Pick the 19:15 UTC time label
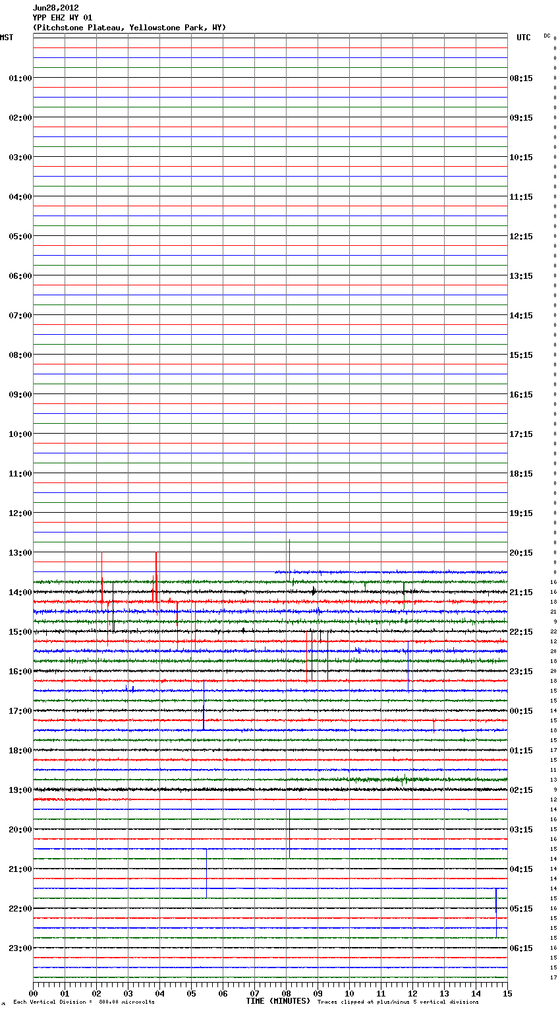The image size is (560, 1011). (521, 513)
